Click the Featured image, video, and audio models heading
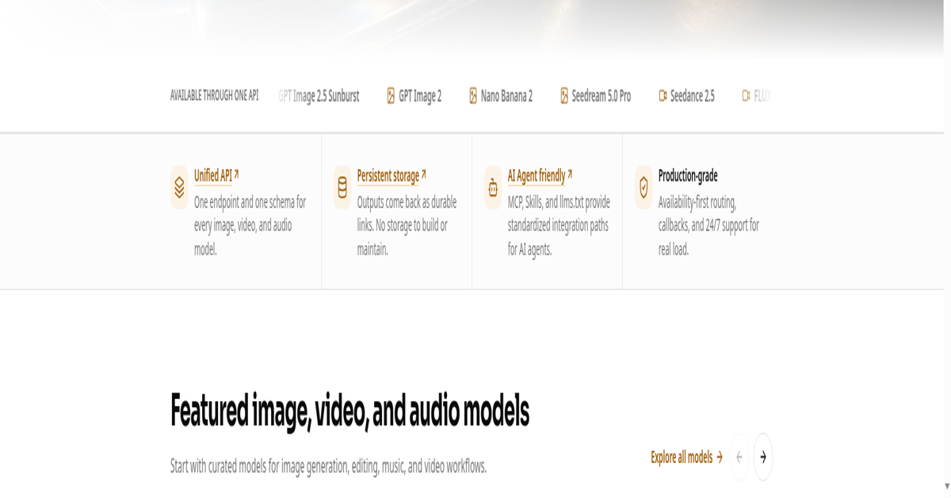Viewport: 951px width, 498px height. click(349, 411)
